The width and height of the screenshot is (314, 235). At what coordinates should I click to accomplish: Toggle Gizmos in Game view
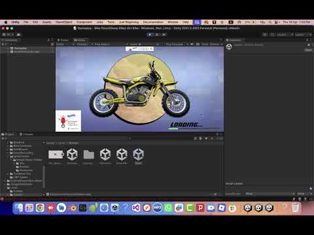tap(214, 44)
